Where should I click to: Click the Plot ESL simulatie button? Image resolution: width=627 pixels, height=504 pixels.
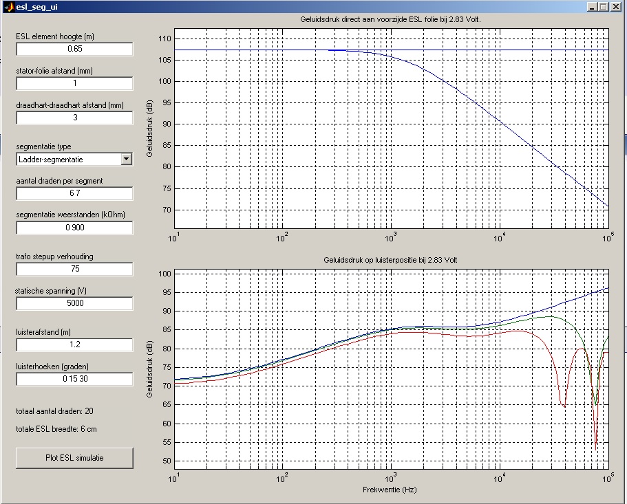[74, 458]
